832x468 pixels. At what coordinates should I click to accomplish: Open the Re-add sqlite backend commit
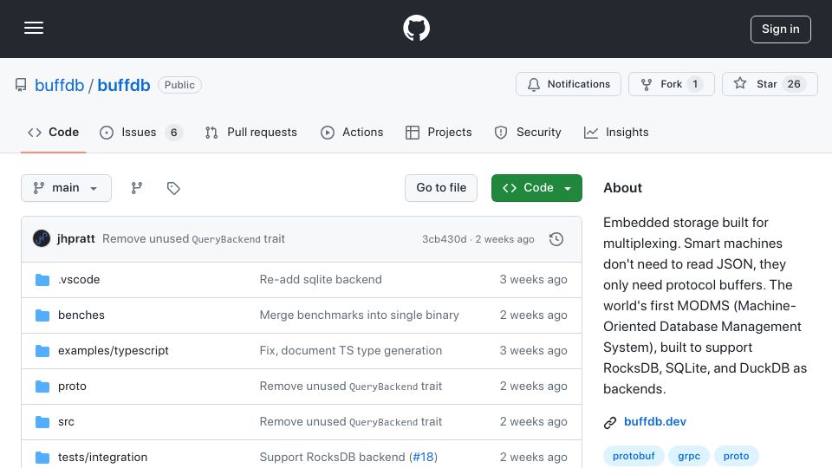[321, 280]
